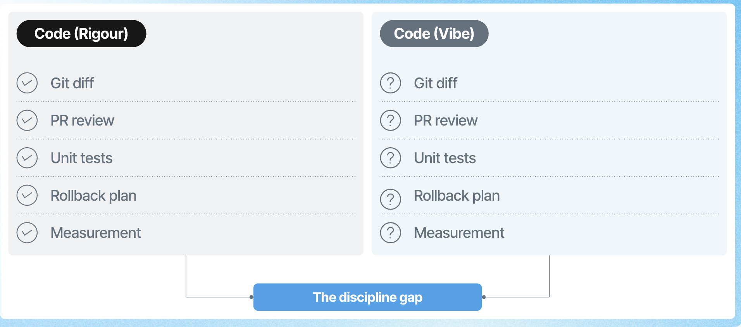This screenshot has width=741, height=327.
Task: Click 'Rollback plan' text in Rigour panel
Action: click(93, 196)
